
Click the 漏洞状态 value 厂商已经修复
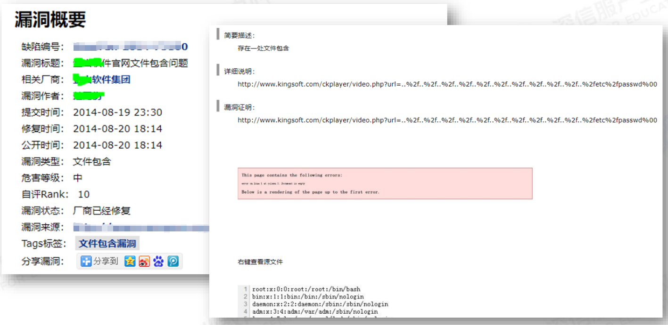pos(102,211)
